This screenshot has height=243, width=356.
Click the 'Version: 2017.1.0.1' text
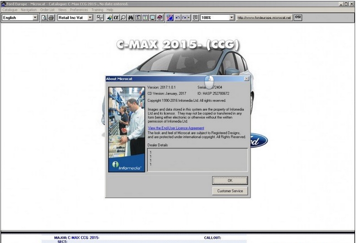click(x=161, y=87)
